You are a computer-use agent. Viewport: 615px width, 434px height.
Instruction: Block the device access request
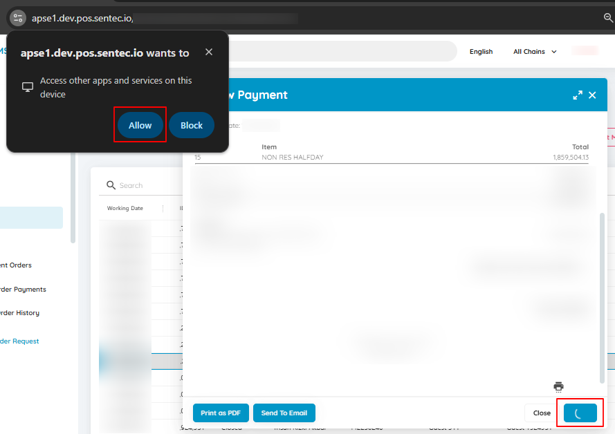192,125
